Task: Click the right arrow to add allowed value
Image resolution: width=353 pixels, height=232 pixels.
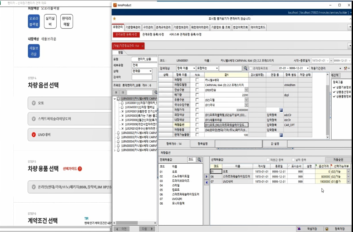Action: [x=207, y=177]
